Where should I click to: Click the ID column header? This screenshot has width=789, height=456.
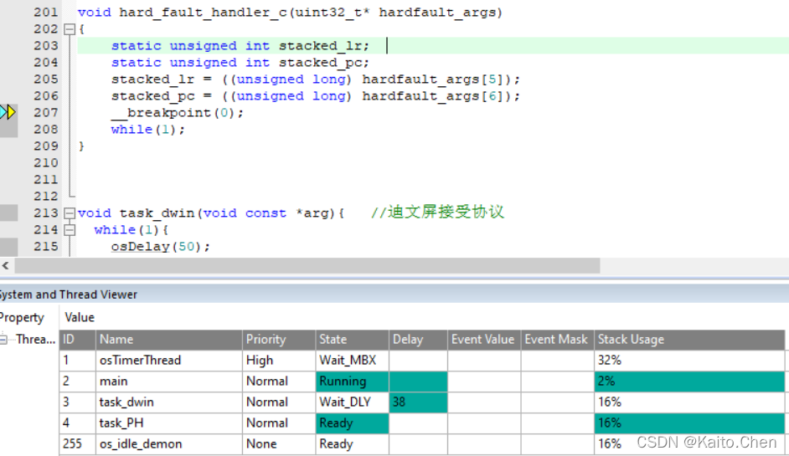(78, 340)
